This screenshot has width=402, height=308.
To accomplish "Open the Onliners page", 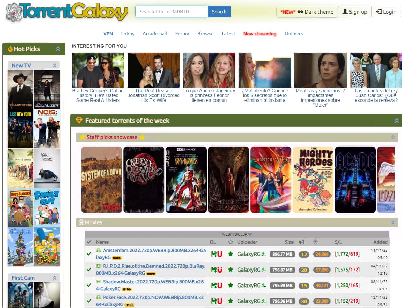I will coord(294,34).
